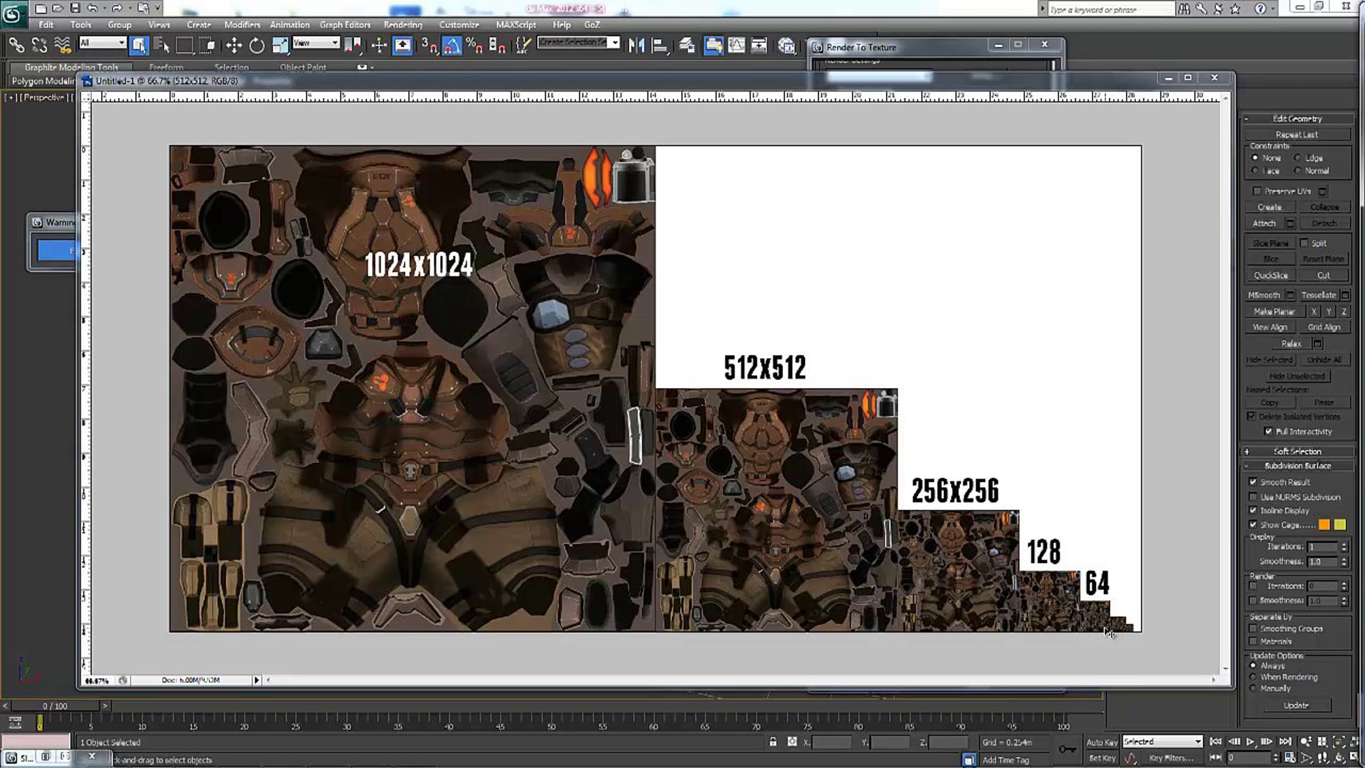Toggle the 3D Snaps icon
1365x768 pixels.
tap(429, 45)
